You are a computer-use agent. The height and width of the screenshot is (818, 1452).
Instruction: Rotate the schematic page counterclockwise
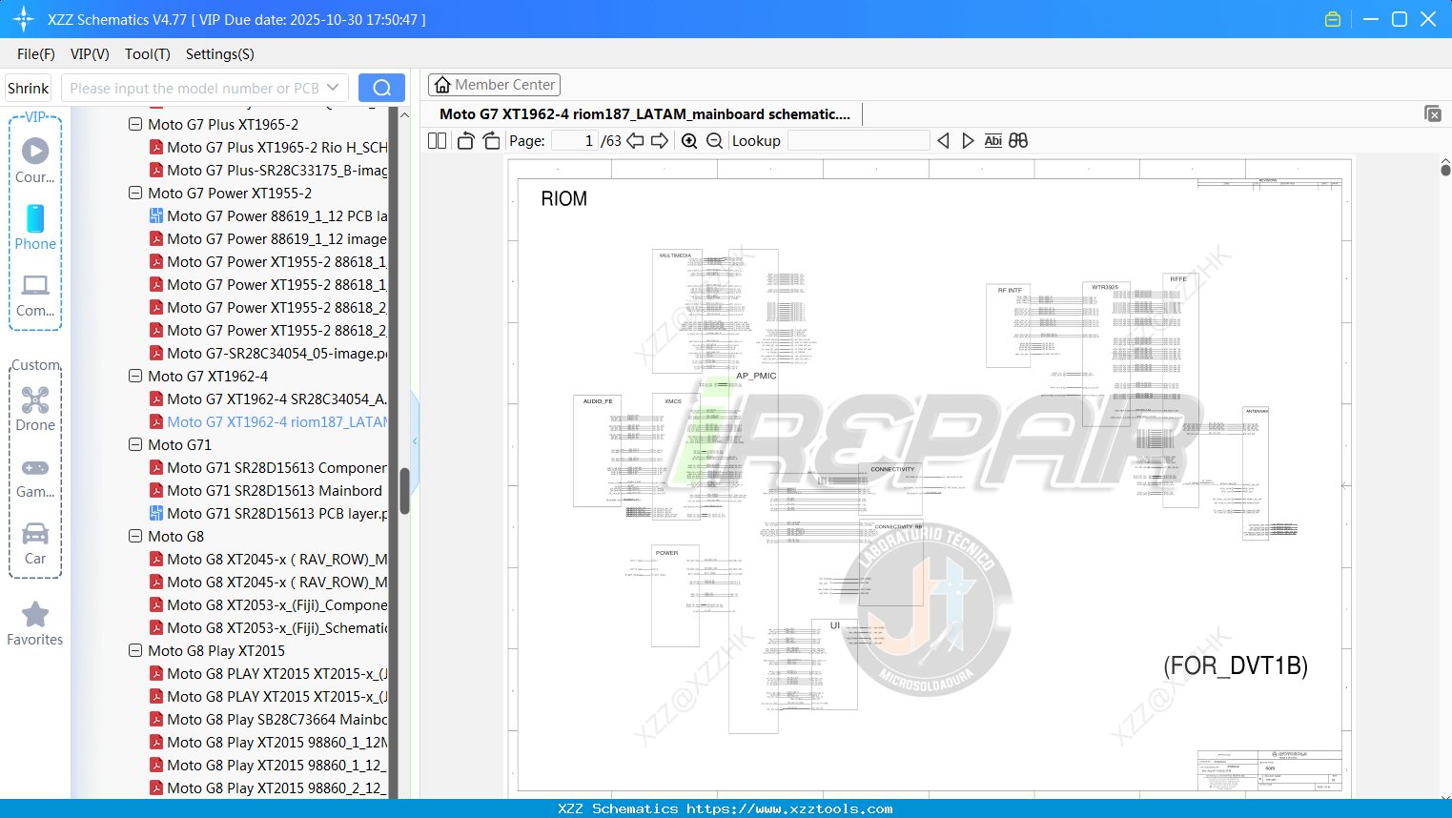(x=465, y=140)
